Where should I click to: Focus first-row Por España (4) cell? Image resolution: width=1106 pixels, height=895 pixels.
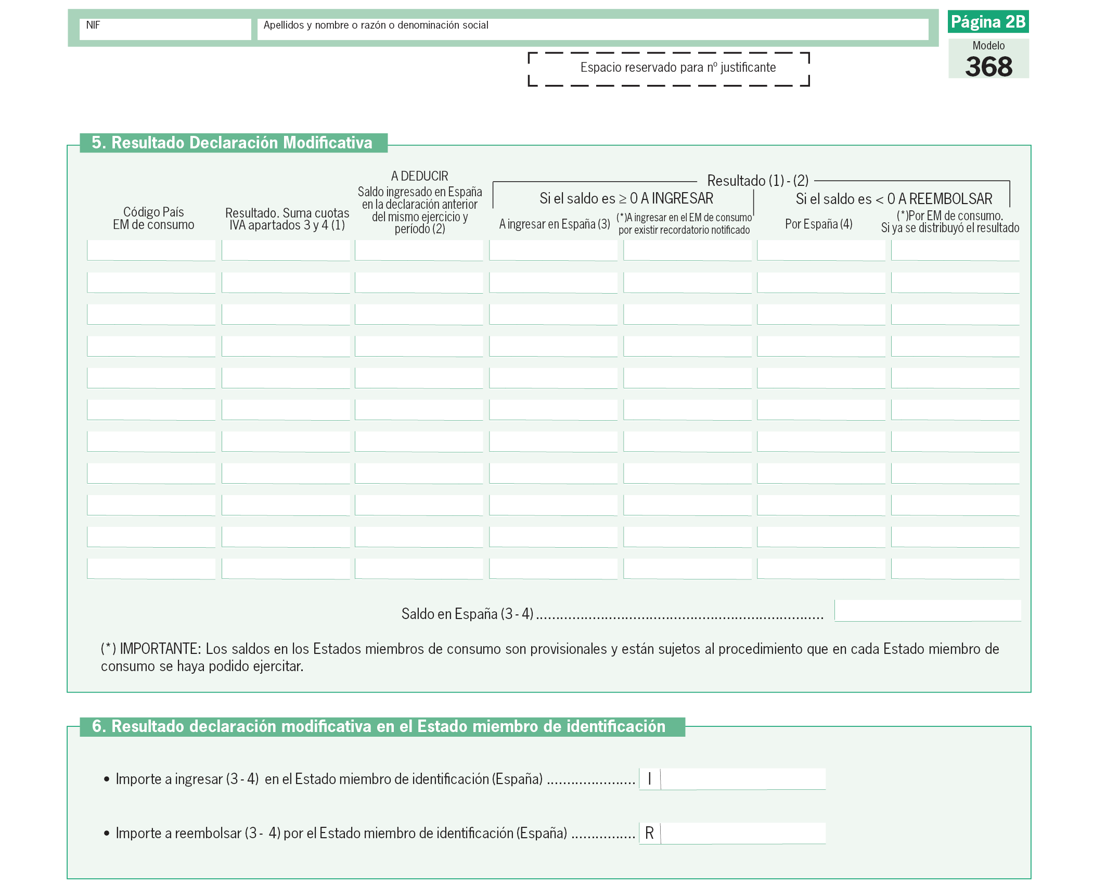821,250
